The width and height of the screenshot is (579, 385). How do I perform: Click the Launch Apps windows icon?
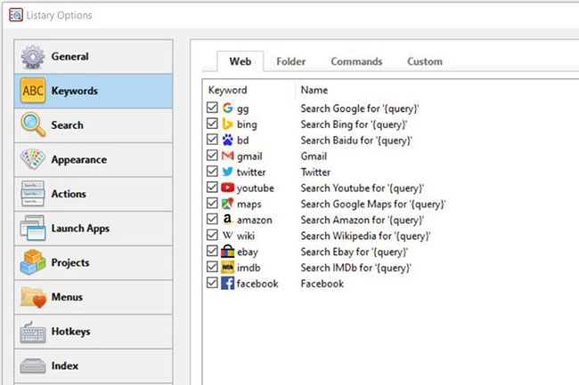tap(32, 228)
